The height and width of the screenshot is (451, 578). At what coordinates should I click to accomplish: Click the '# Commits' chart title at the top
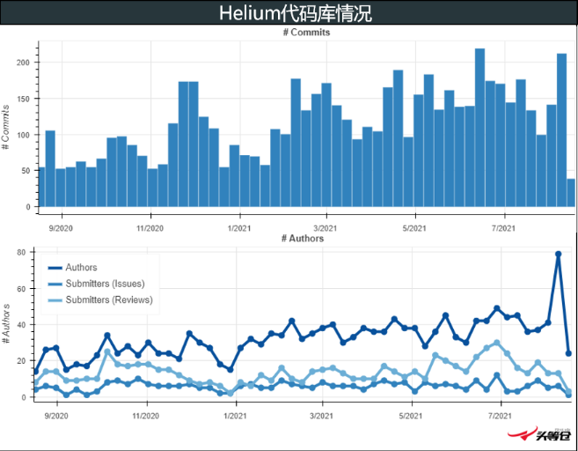[x=306, y=33]
